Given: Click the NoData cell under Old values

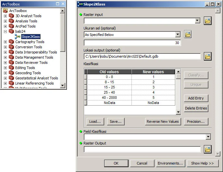Looking at the screenshot, I should (109, 103).
